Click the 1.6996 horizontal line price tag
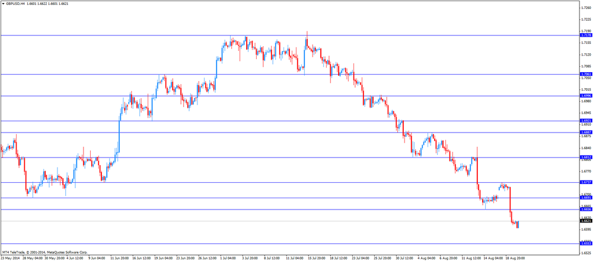The width and height of the screenshot is (593, 261). (586, 96)
